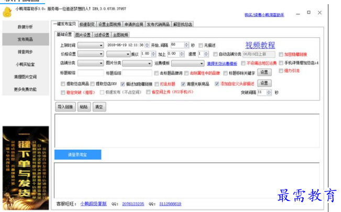The width and height of the screenshot is (341, 212).
Task: Open the 小鸭实验室 sidebar item
Action: click(x=25, y=64)
